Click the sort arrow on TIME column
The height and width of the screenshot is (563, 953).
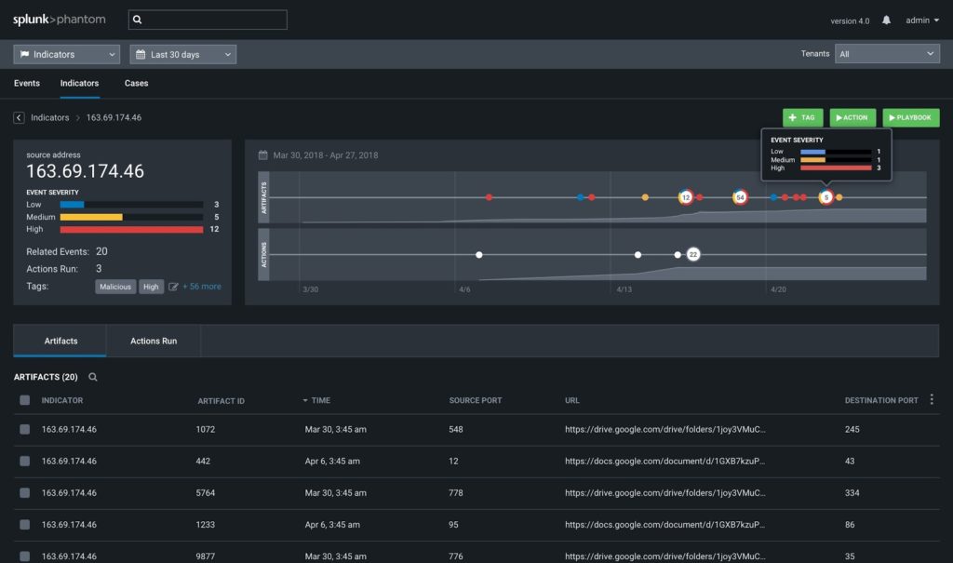[x=305, y=400]
